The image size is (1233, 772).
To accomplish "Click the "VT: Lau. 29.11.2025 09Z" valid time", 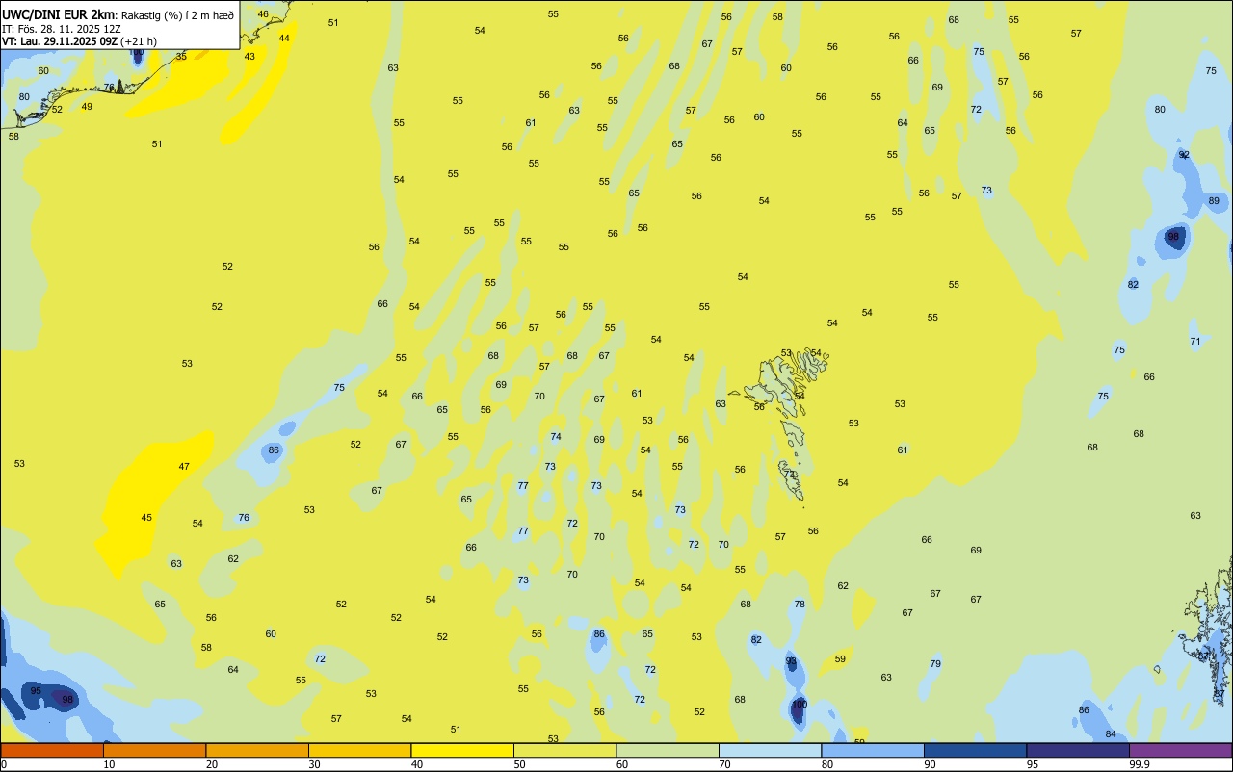I will [x=60, y=41].
